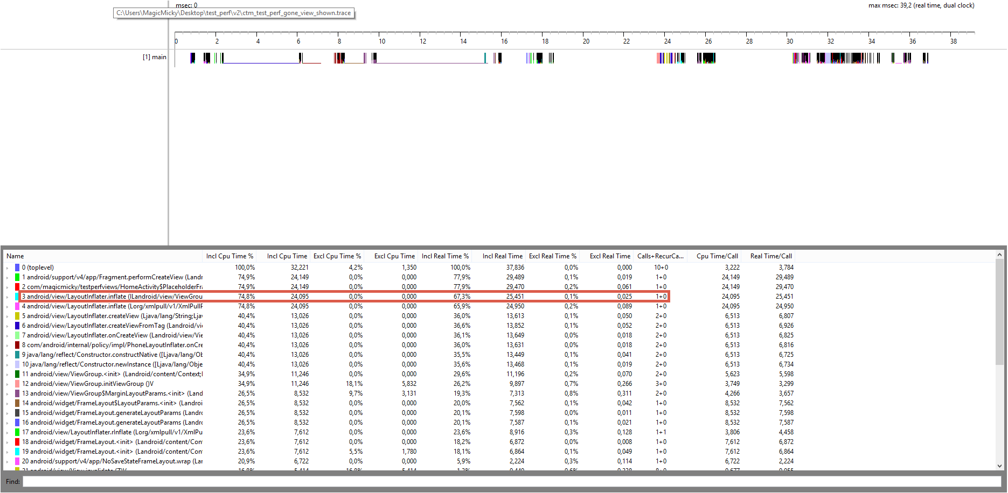This screenshot has height=493, width=1008.
Task: Sort by Incl Cpu Time % column
Action: pyautogui.click(x=229, y=256)
